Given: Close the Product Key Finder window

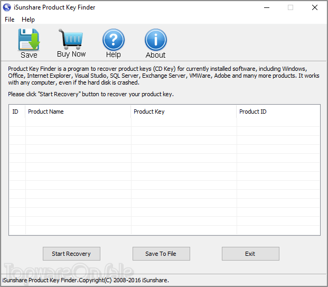Looking at the screenshot, I should point(315,7).
